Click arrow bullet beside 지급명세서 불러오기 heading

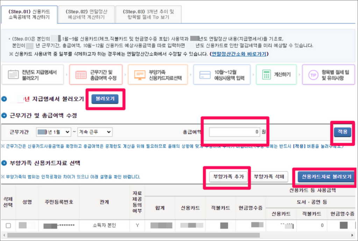click(x=4, y=99)
